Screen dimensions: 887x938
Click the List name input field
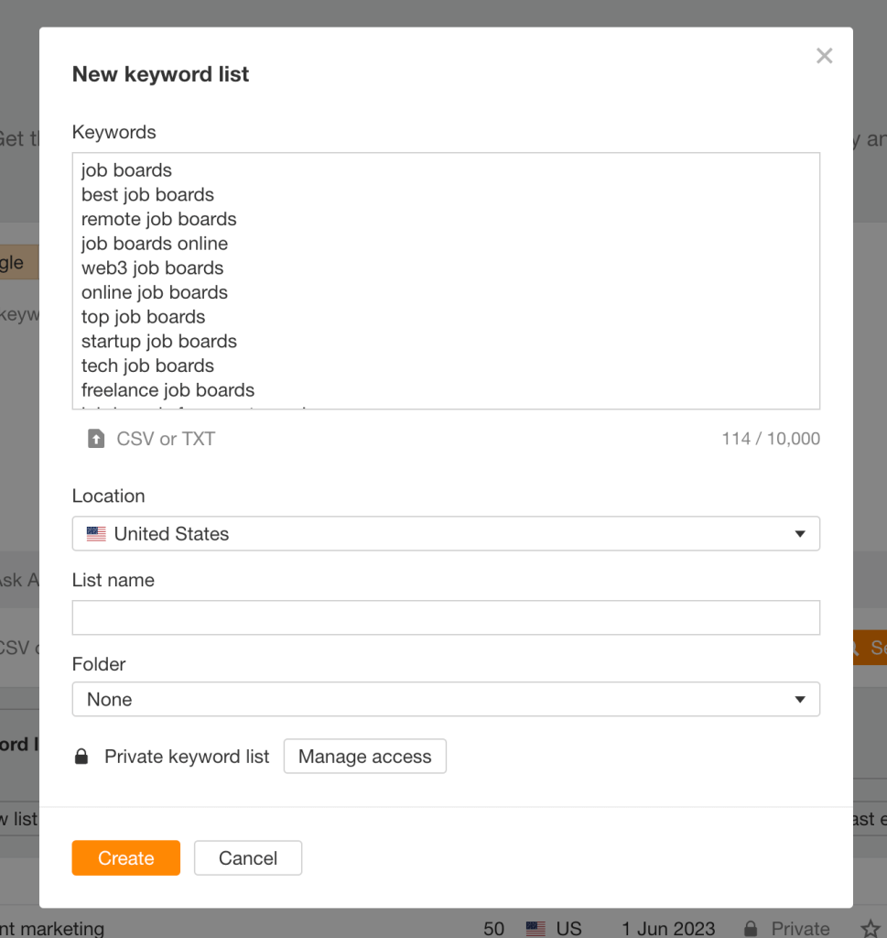click(x=446, y=617)
